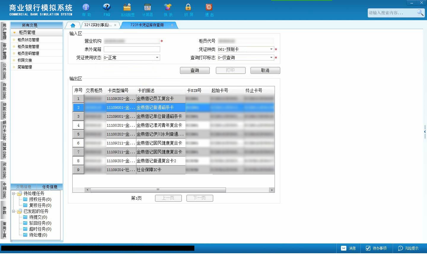Screen dimensions: 427x255
Task: Click the 表外尾箱 input field
Action: point(132,49)
